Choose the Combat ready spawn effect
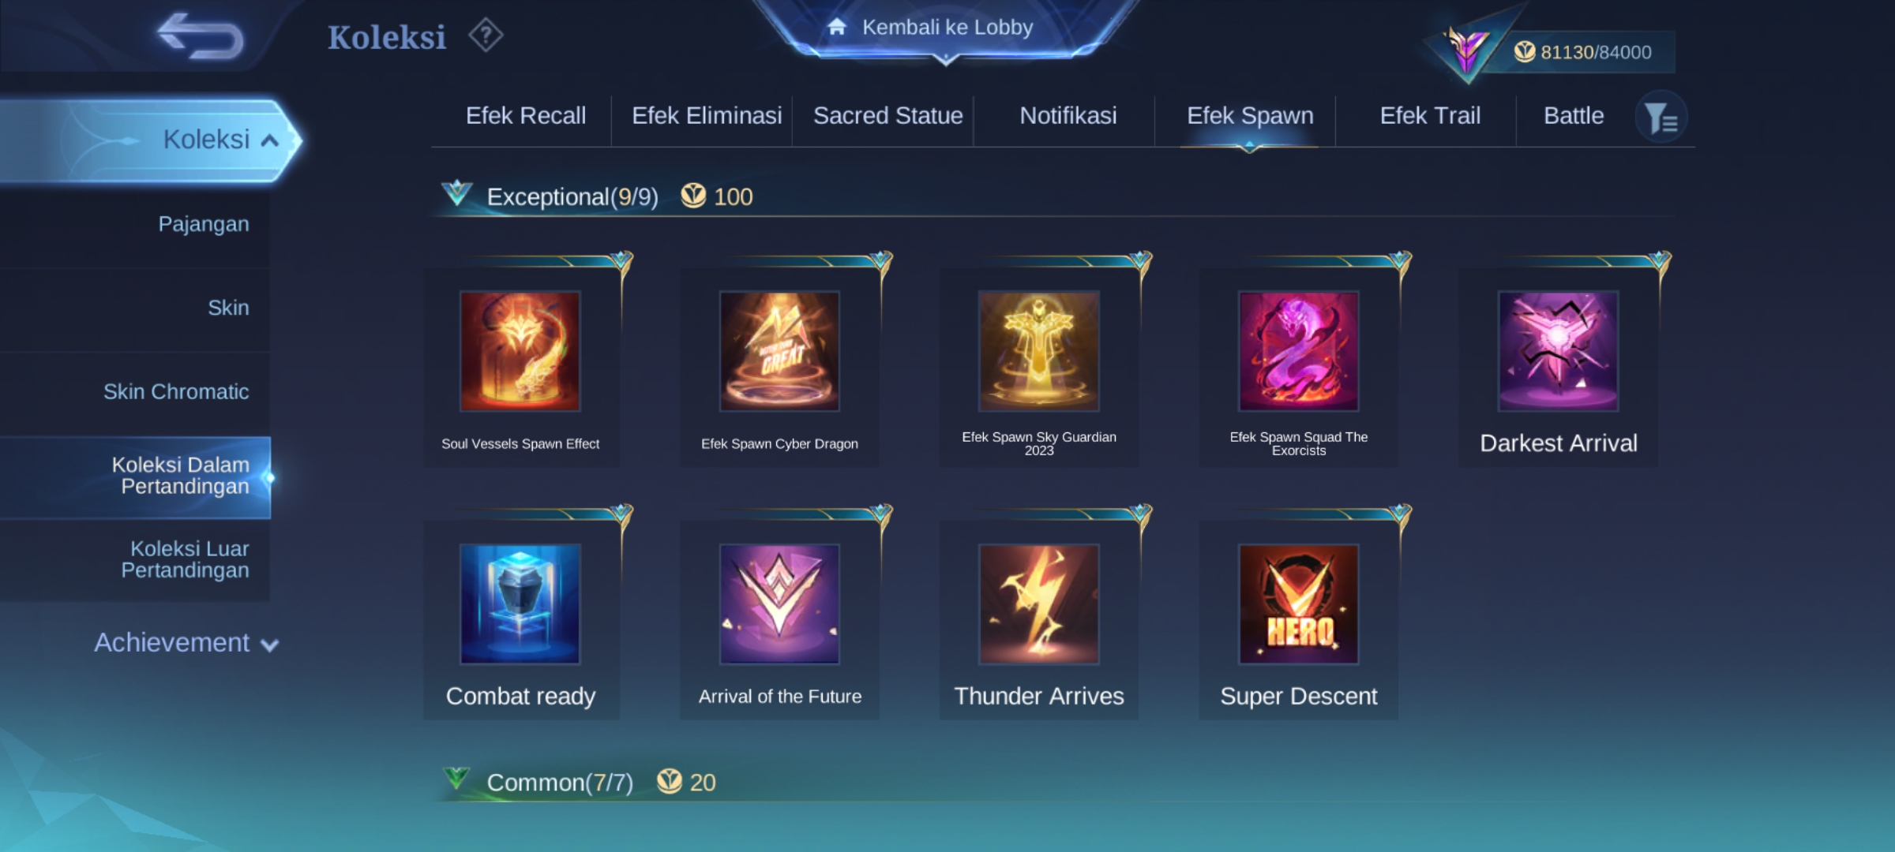 520,603
